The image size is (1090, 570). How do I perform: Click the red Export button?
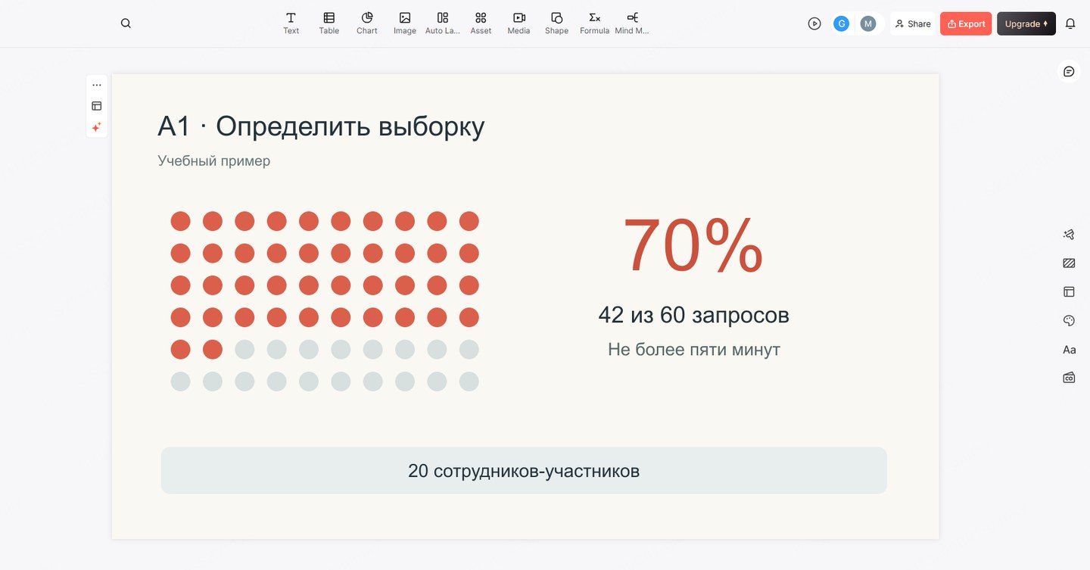(x=966, y=23)
